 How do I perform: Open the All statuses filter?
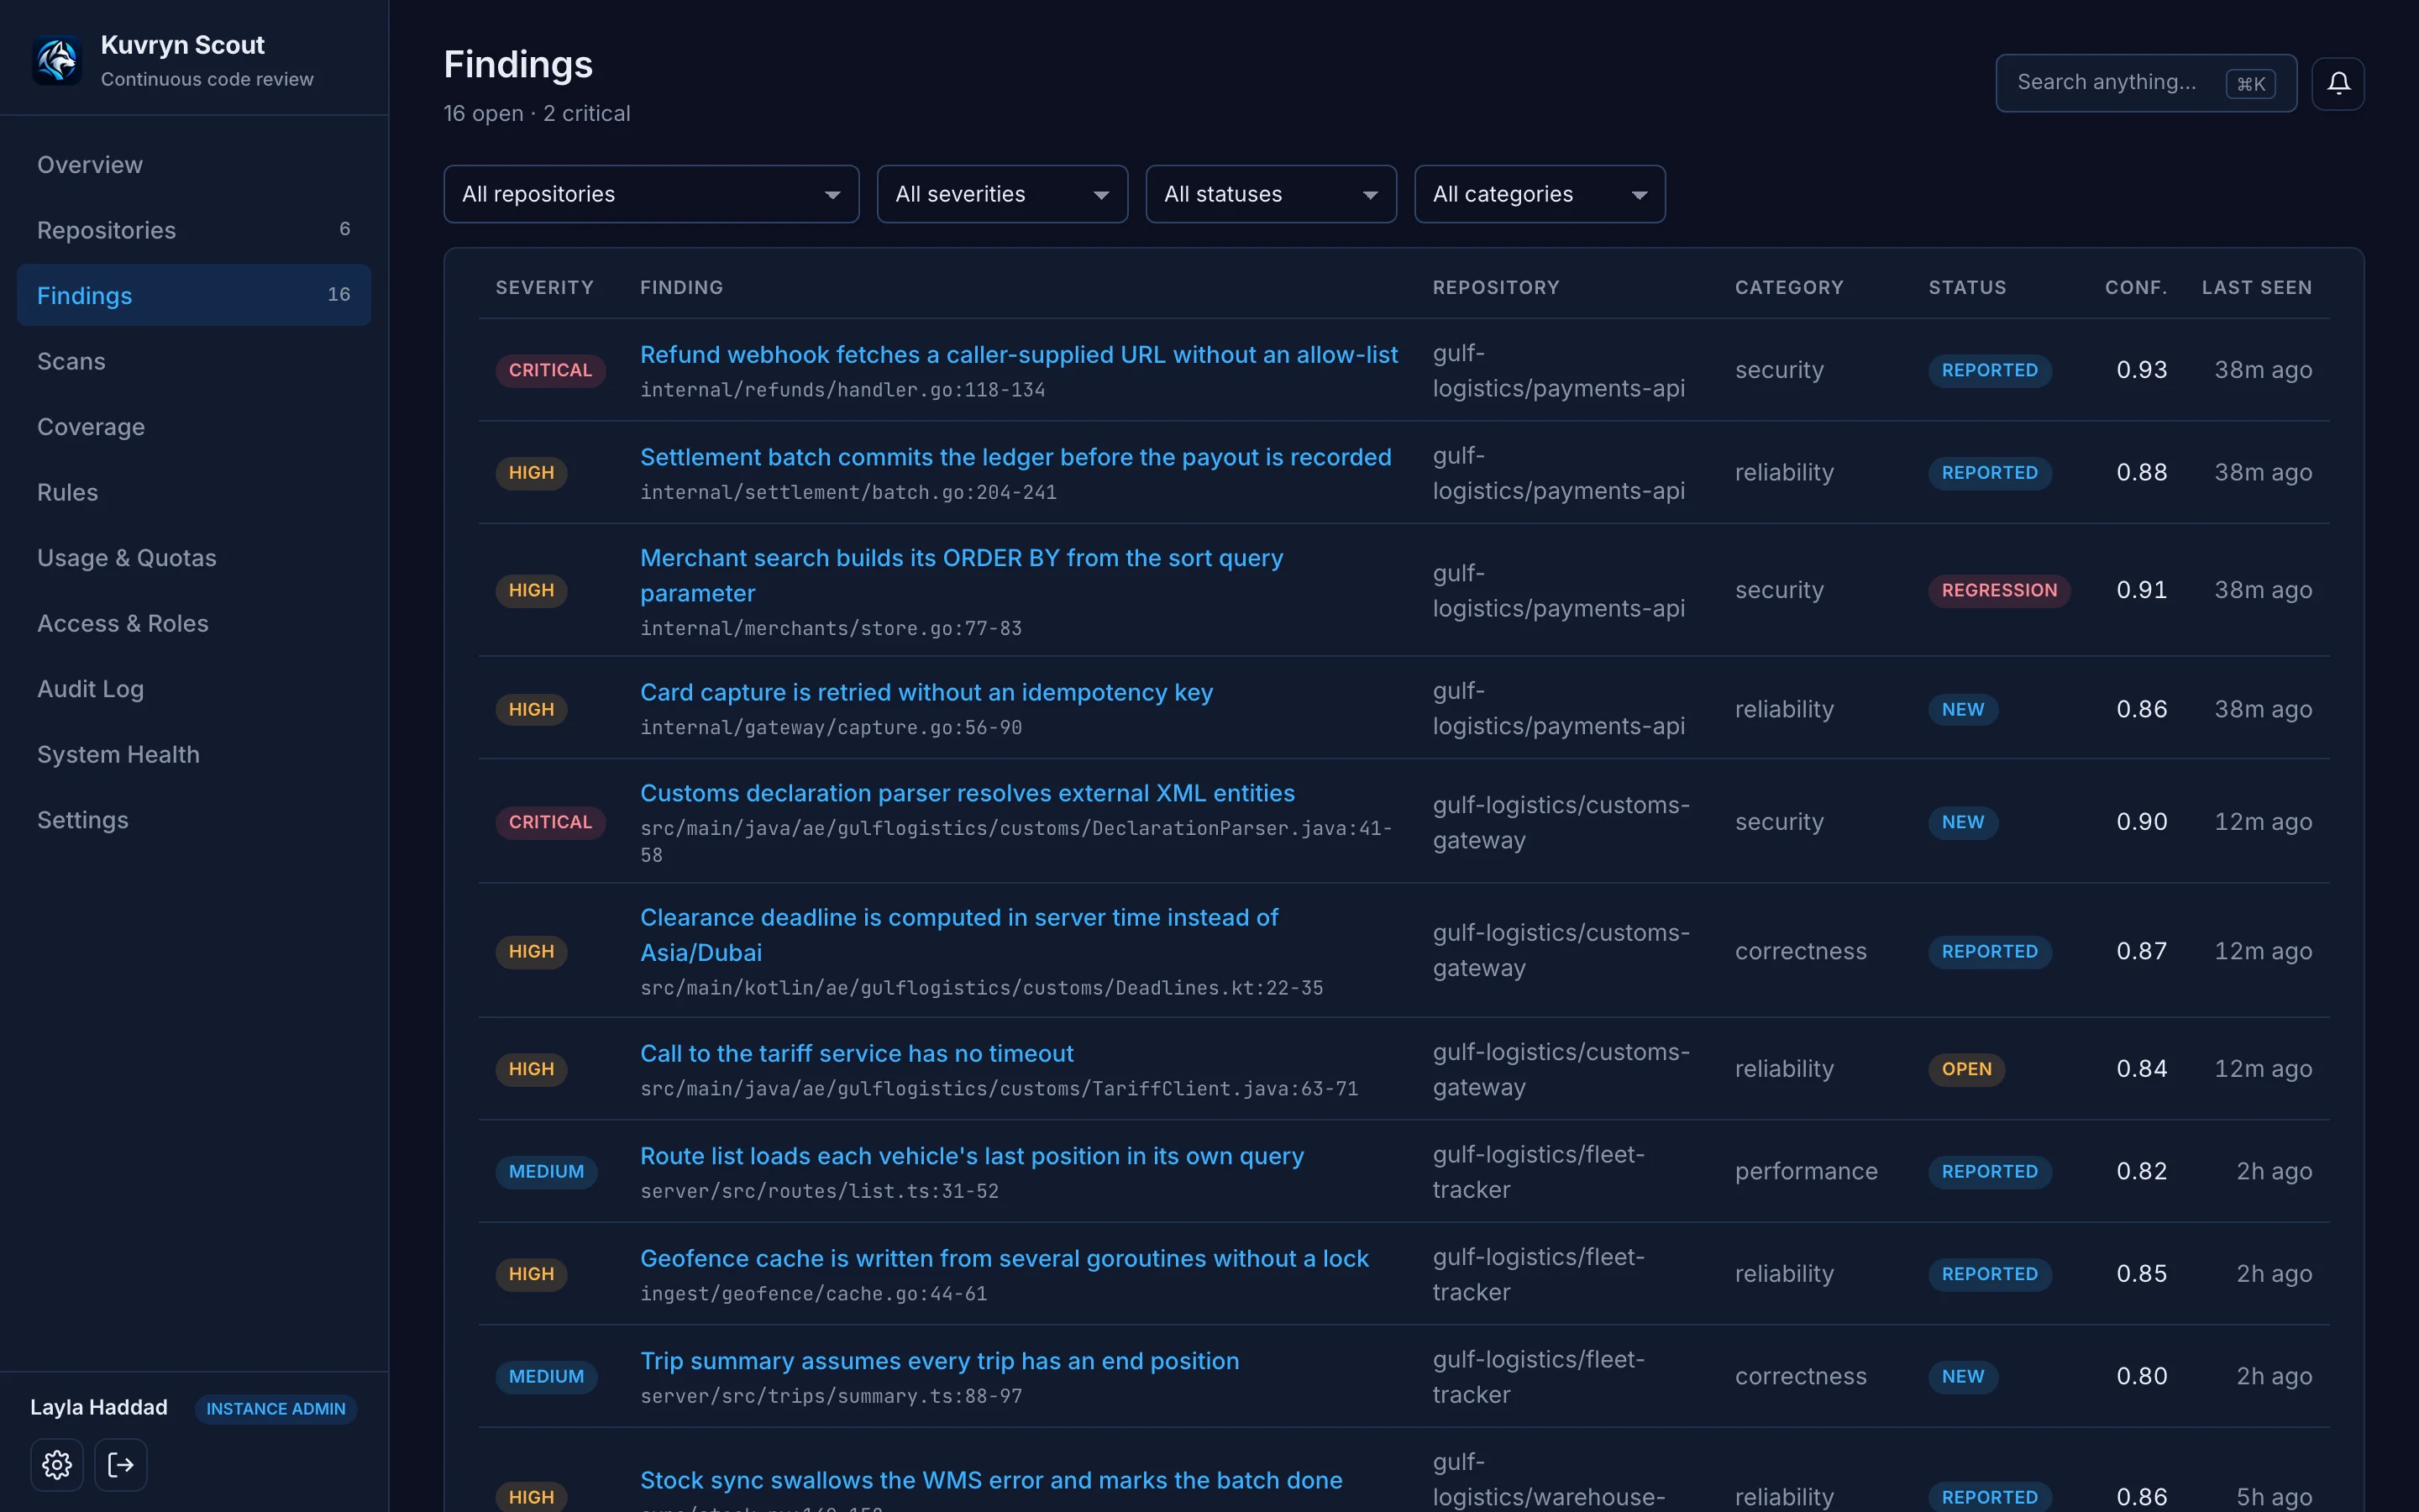tap(1271, 194)
